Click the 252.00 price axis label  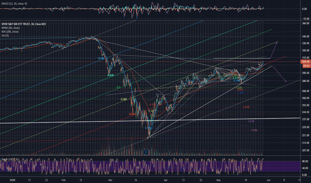click(306, 105)
